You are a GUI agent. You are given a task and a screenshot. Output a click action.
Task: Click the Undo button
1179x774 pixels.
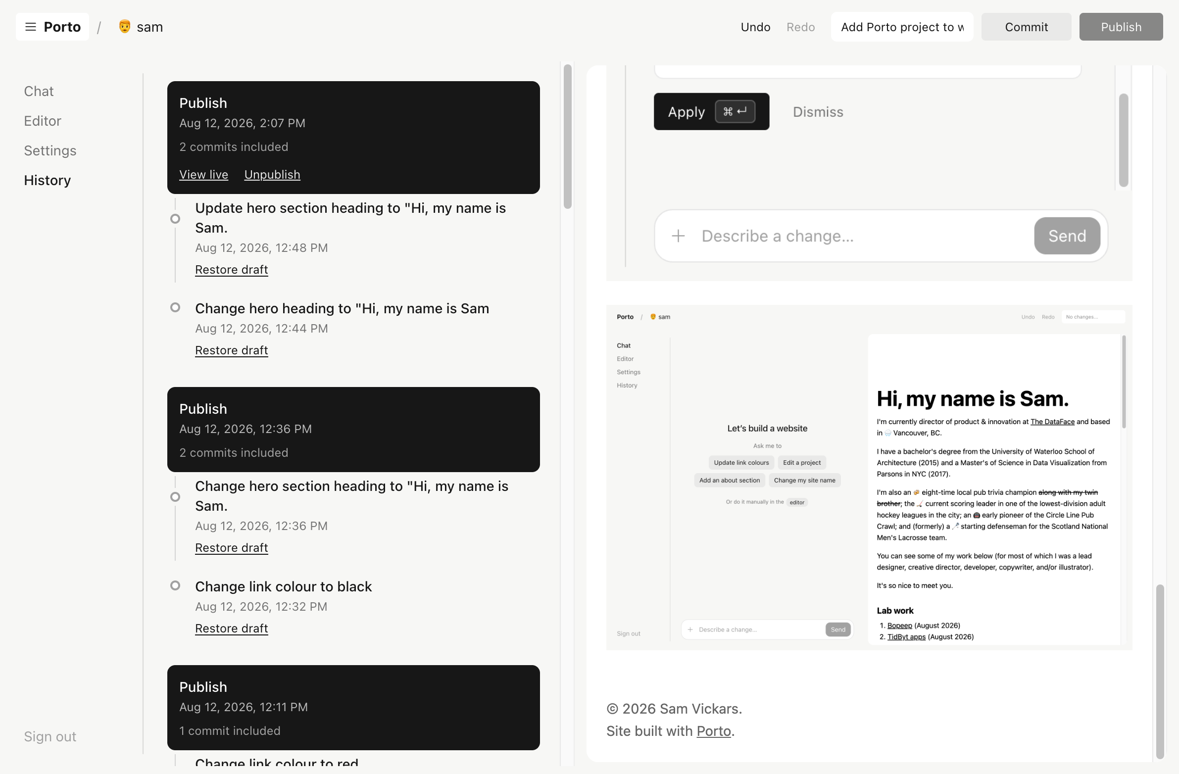(x=755, y=27)
